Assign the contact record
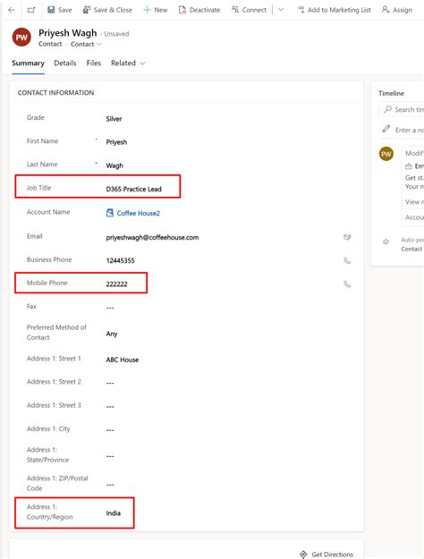This screenshot has width=424, height=559. pos(397,10)
